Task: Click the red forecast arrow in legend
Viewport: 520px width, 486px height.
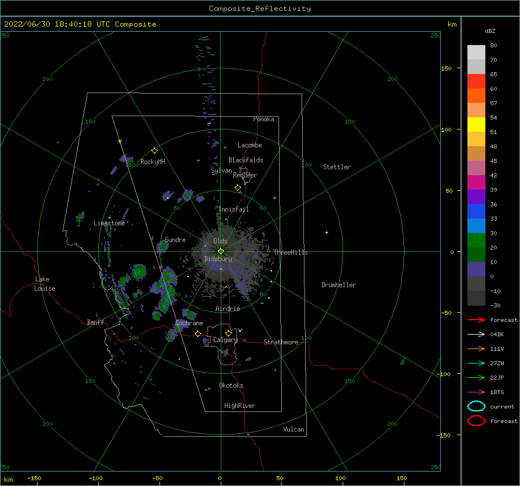Action: (x=476, y=320)
